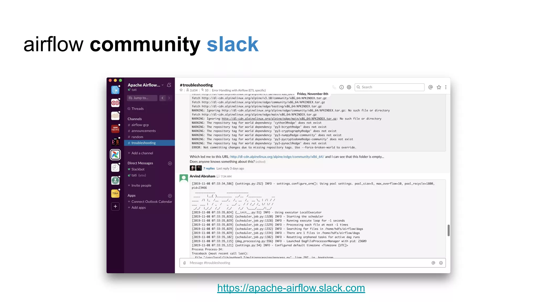Open the Jump to quick switcher
537x302 pixels.
click(x=142, y=98)
